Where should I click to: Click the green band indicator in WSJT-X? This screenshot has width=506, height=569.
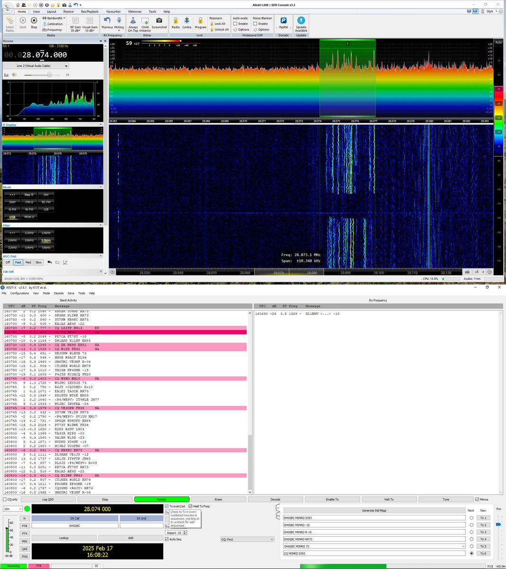(x=27, y=509)
